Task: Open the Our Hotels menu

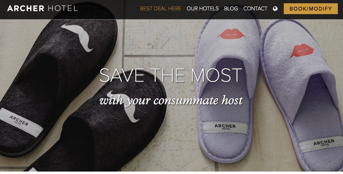Action: [x=203, y=9]
